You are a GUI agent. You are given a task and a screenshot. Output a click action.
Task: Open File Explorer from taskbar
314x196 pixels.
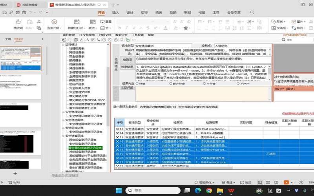[x=220, y=191]
